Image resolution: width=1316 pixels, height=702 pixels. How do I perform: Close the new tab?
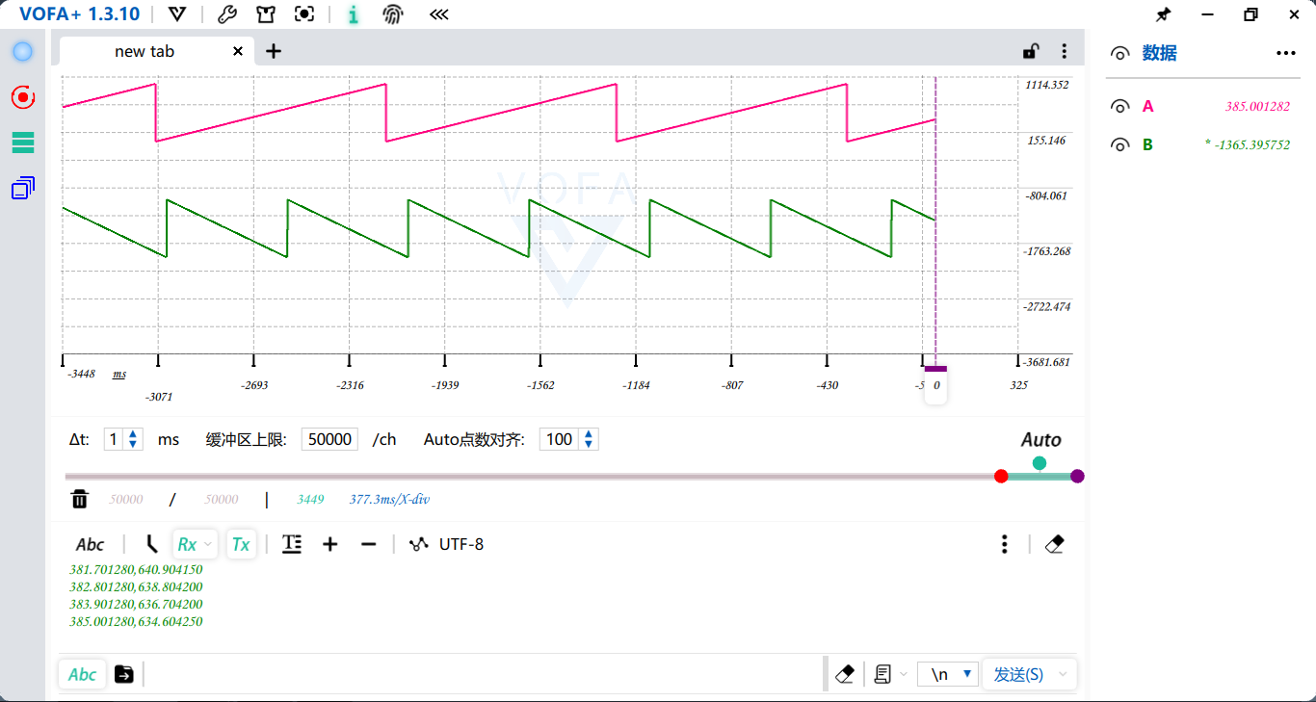(238, 51)
